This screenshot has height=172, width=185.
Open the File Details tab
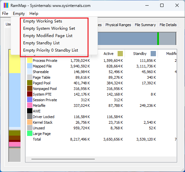click(x=168, y=25)
